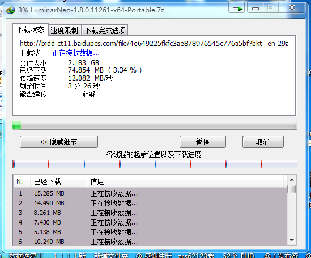Click the green arrow title bar button
This screenshot has width=311, height=258.
click(237, 9)
